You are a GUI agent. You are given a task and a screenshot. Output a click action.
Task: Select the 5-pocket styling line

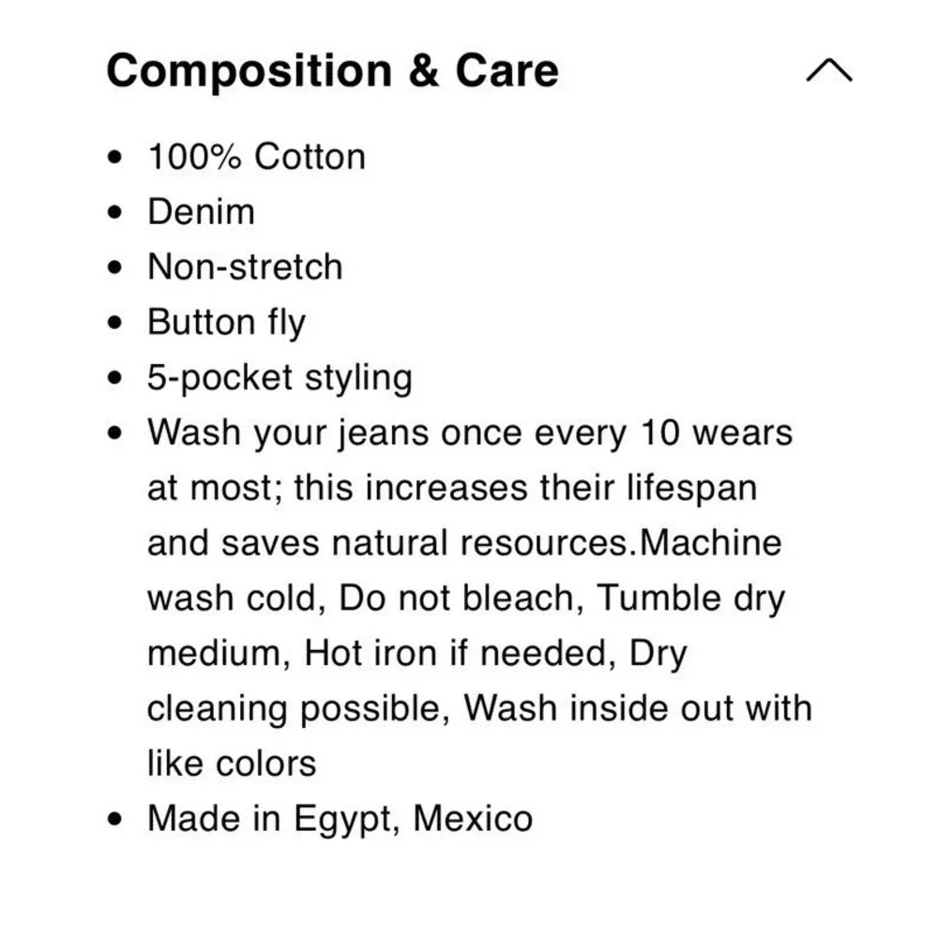coord(280,378)
